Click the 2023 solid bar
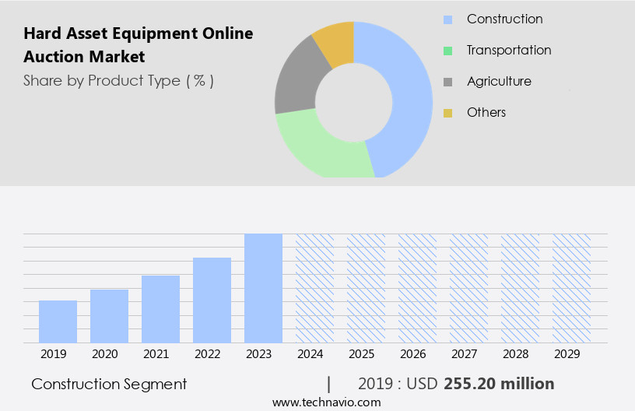The height and width of the screenshot is (411, 635). (x=263, y=288)
